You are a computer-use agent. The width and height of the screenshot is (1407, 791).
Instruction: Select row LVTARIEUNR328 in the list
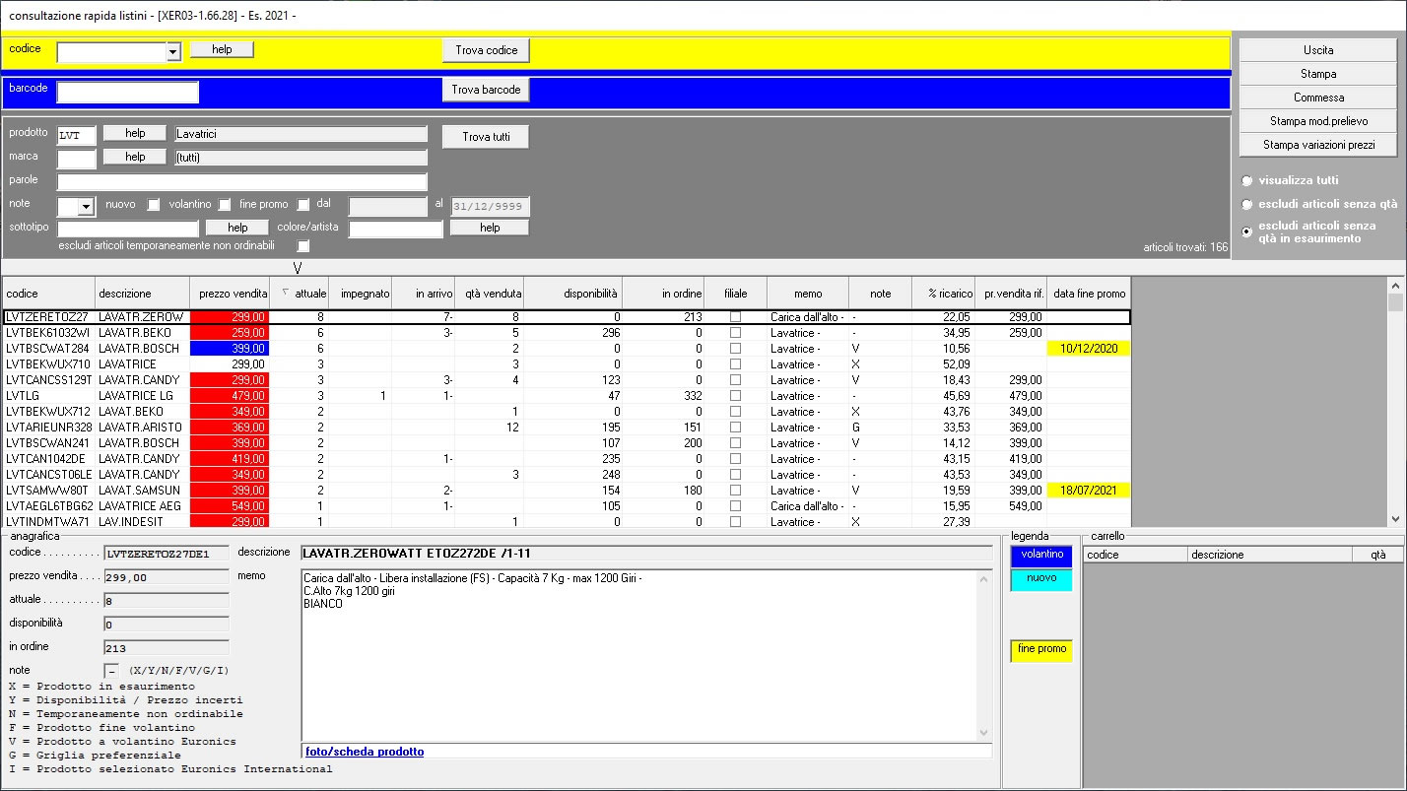click(x=567, y=428)
